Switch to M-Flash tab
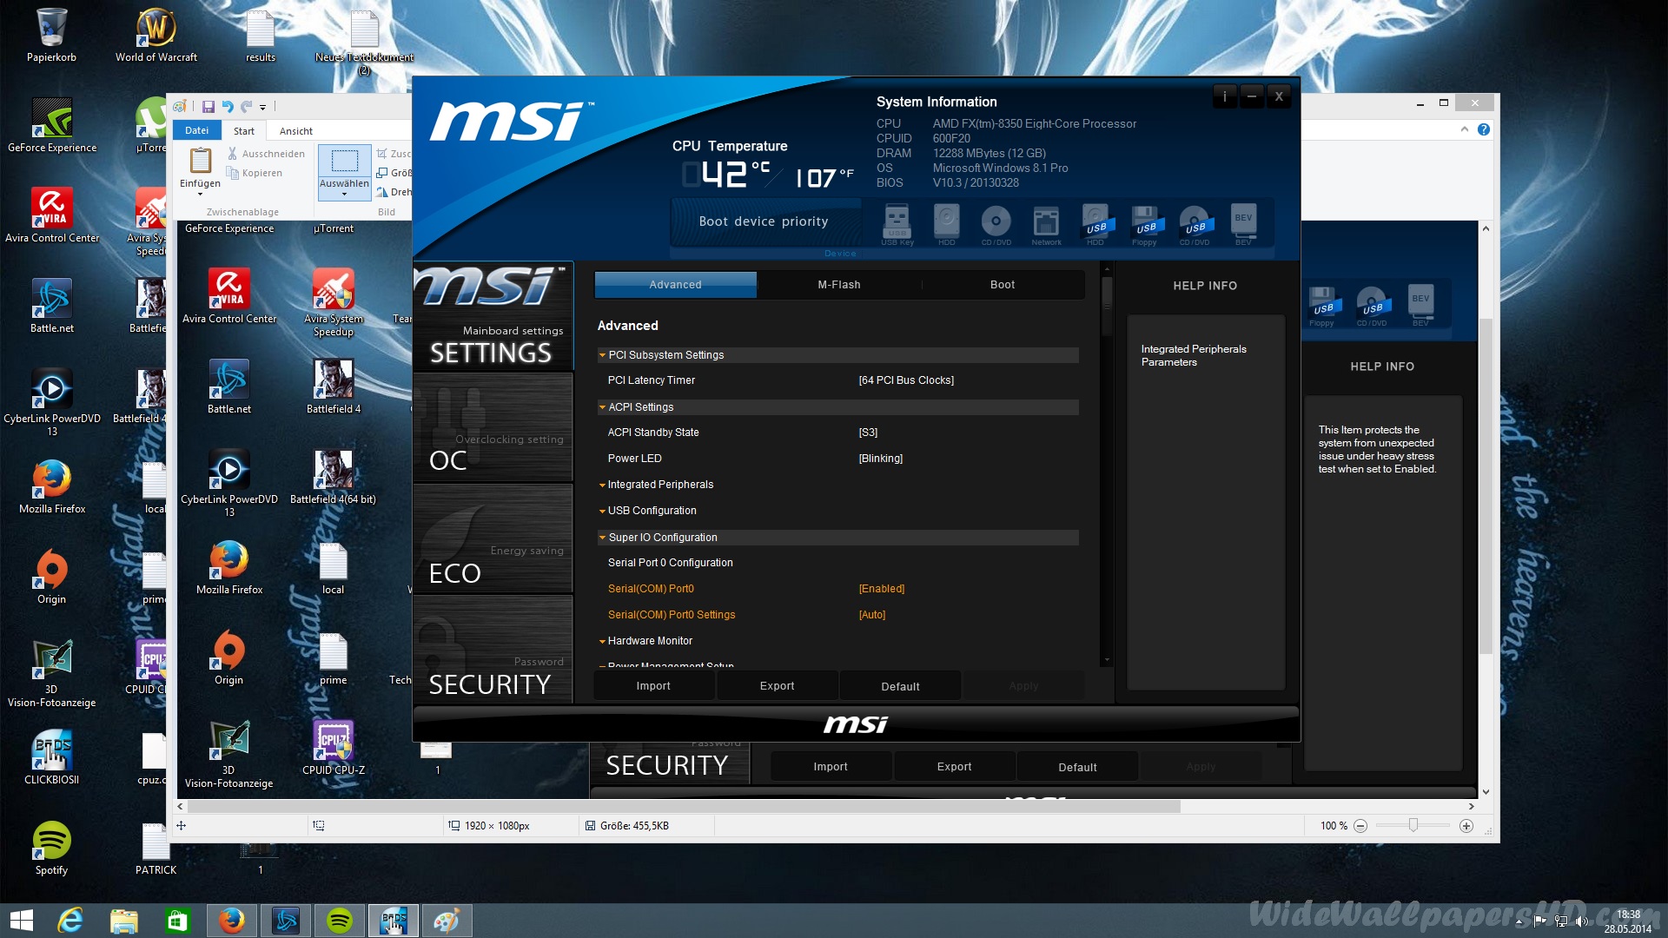1668x938 pixels. coord(839,285)
